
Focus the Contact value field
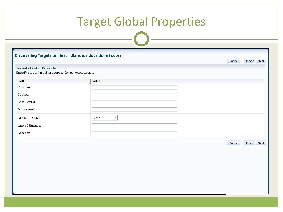135,95
